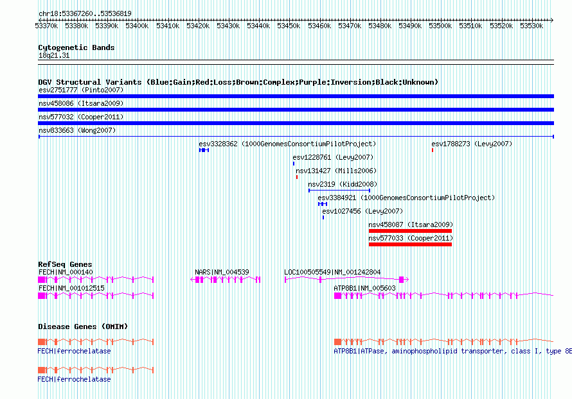
Task: Open nsv458087 (Itsara2009) label
Action: [x=411, y=225]
